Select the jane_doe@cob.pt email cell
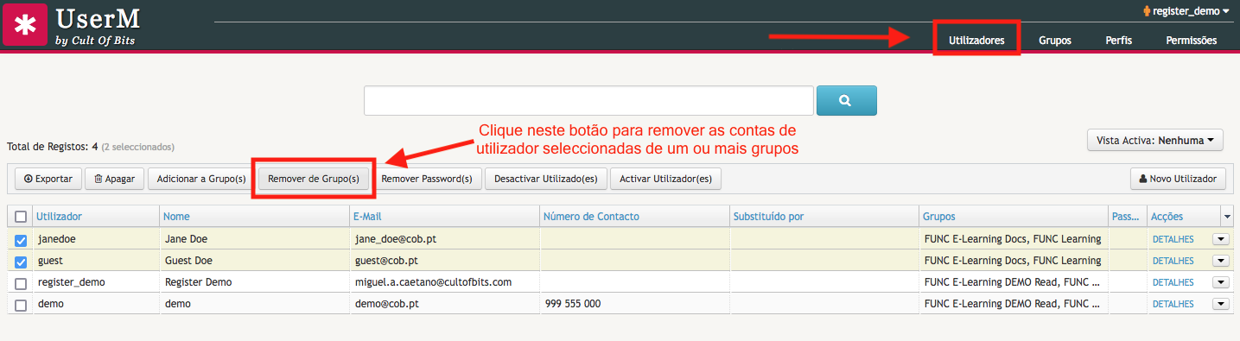The height and width of the screenshot is (341, 1240). 444,239
